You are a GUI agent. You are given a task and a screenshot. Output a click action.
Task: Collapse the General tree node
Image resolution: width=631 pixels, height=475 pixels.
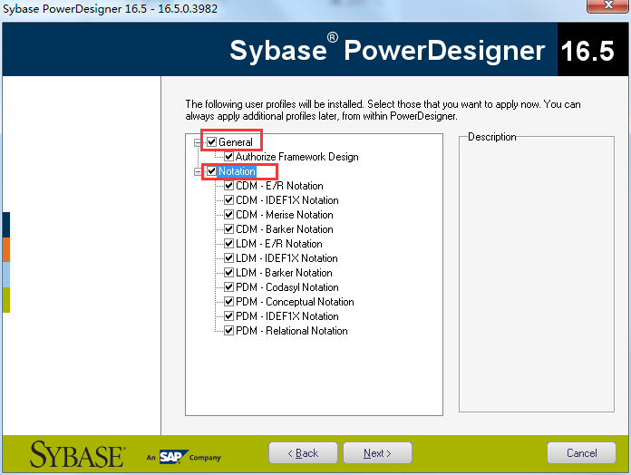point(198,142)
